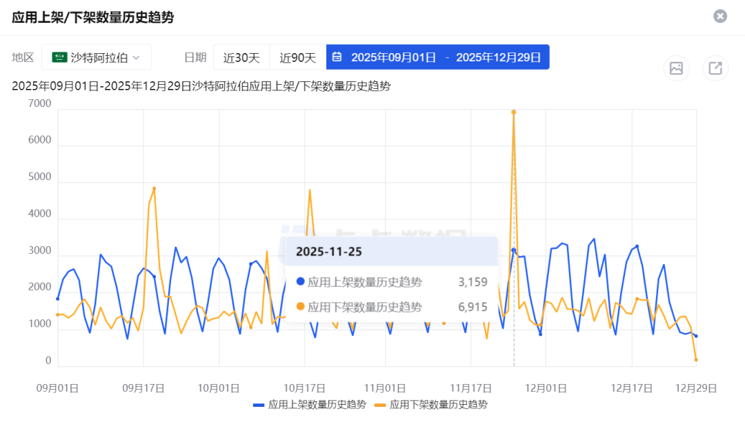Screen dimensions: 745x422
Task: Click the blue dot in the chart legend
Action: click(259, 405)
